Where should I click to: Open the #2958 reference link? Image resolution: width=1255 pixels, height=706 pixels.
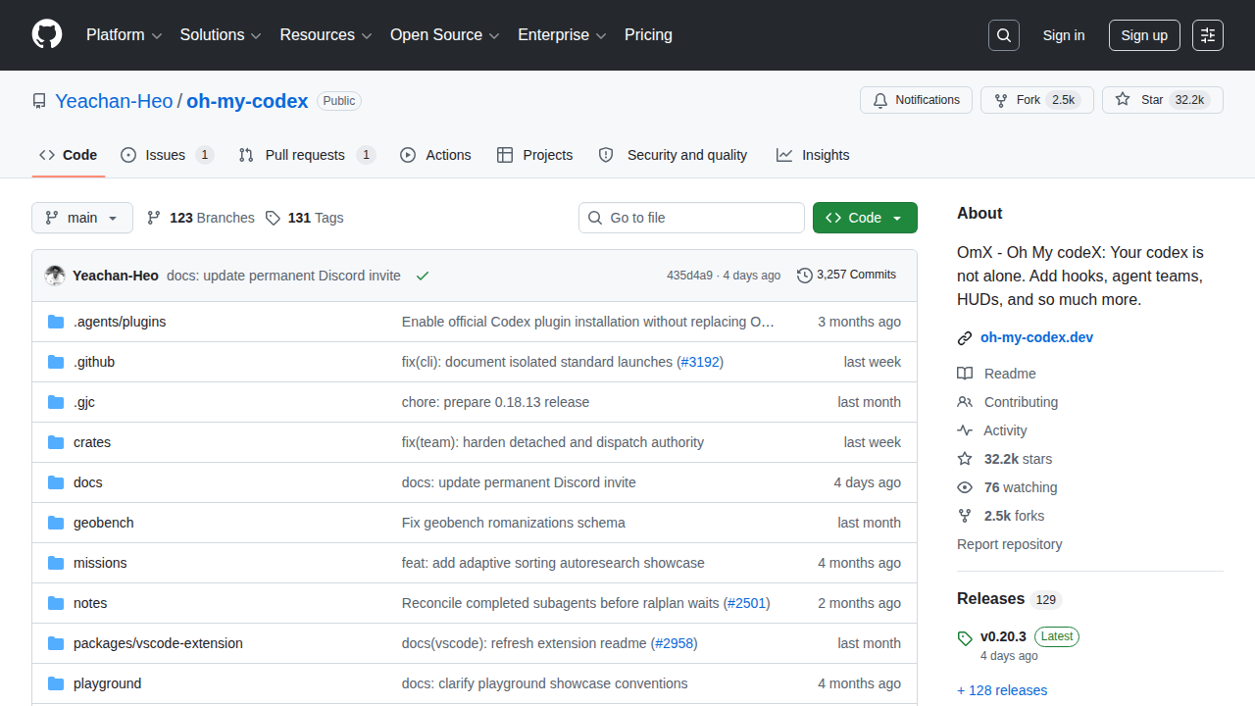point(675,643)
